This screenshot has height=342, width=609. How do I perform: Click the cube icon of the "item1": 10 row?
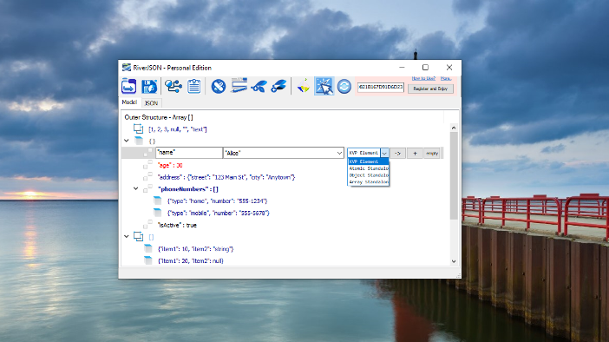pyautogui.click(x=148, y=248)
